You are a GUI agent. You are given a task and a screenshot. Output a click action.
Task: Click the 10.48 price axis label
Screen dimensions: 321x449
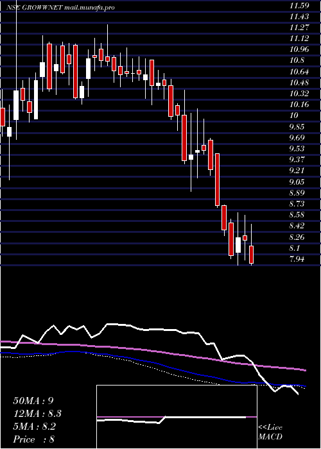point(299,83)
